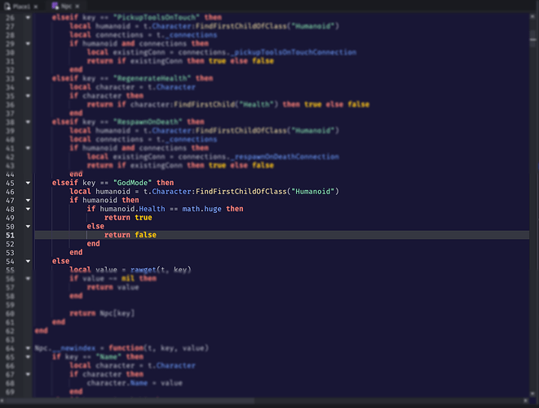Collapse the fold arrow on line 41
The image size is (539, 408).
pyautogui.click(x=28, y=148)
